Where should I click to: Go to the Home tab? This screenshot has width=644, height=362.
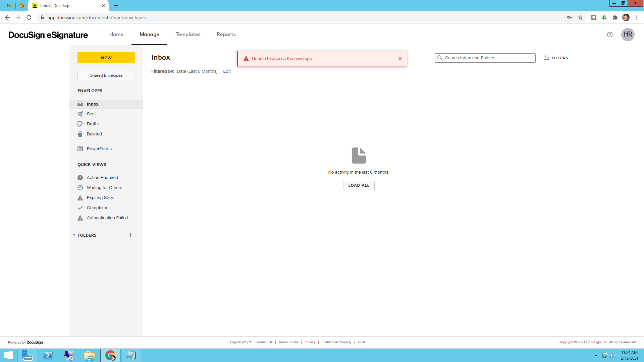(x=116, y=35)
